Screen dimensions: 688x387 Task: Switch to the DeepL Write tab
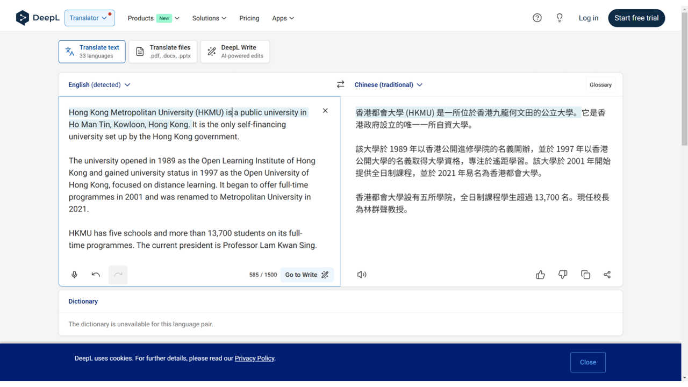(235, 52)
